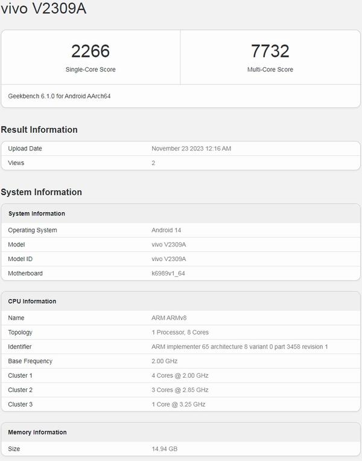Select the vivo V2309A value in Model ID row
Image resolution: width=362 pixels, height=461 pixels.
point(169,259)
